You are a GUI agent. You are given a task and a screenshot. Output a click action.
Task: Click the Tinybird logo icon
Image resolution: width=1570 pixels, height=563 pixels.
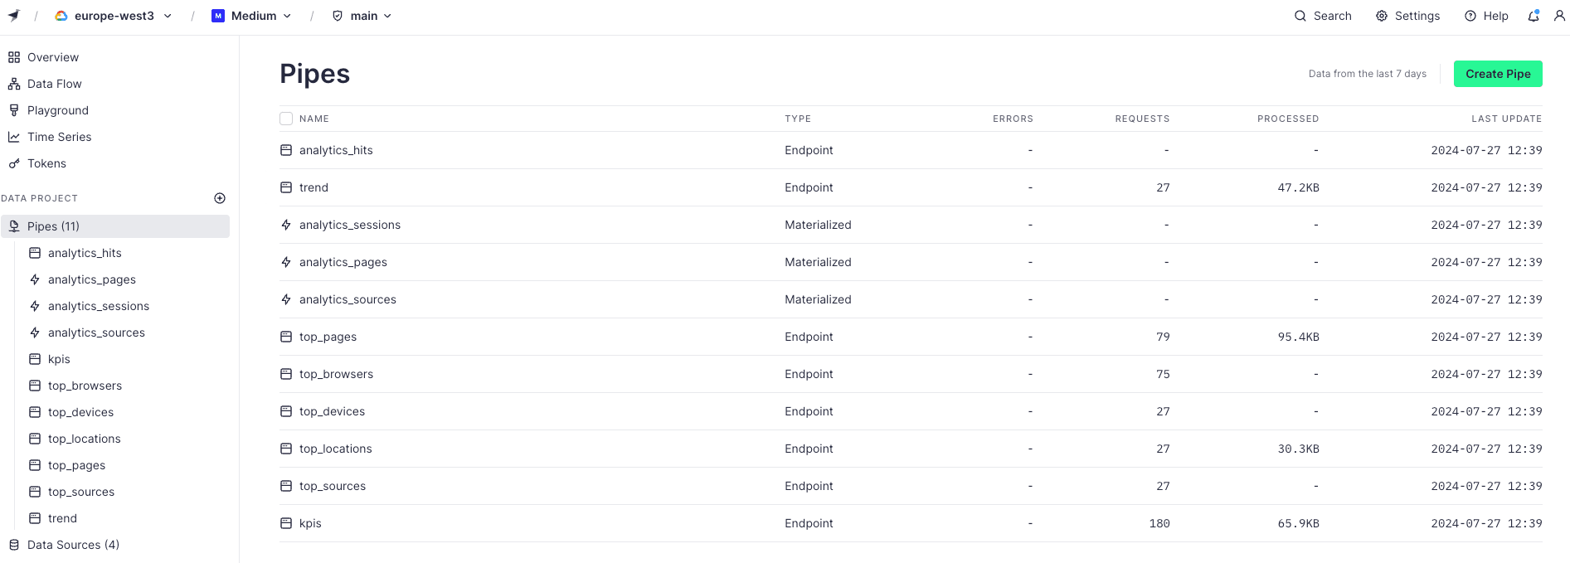click(x=14, y=16)
